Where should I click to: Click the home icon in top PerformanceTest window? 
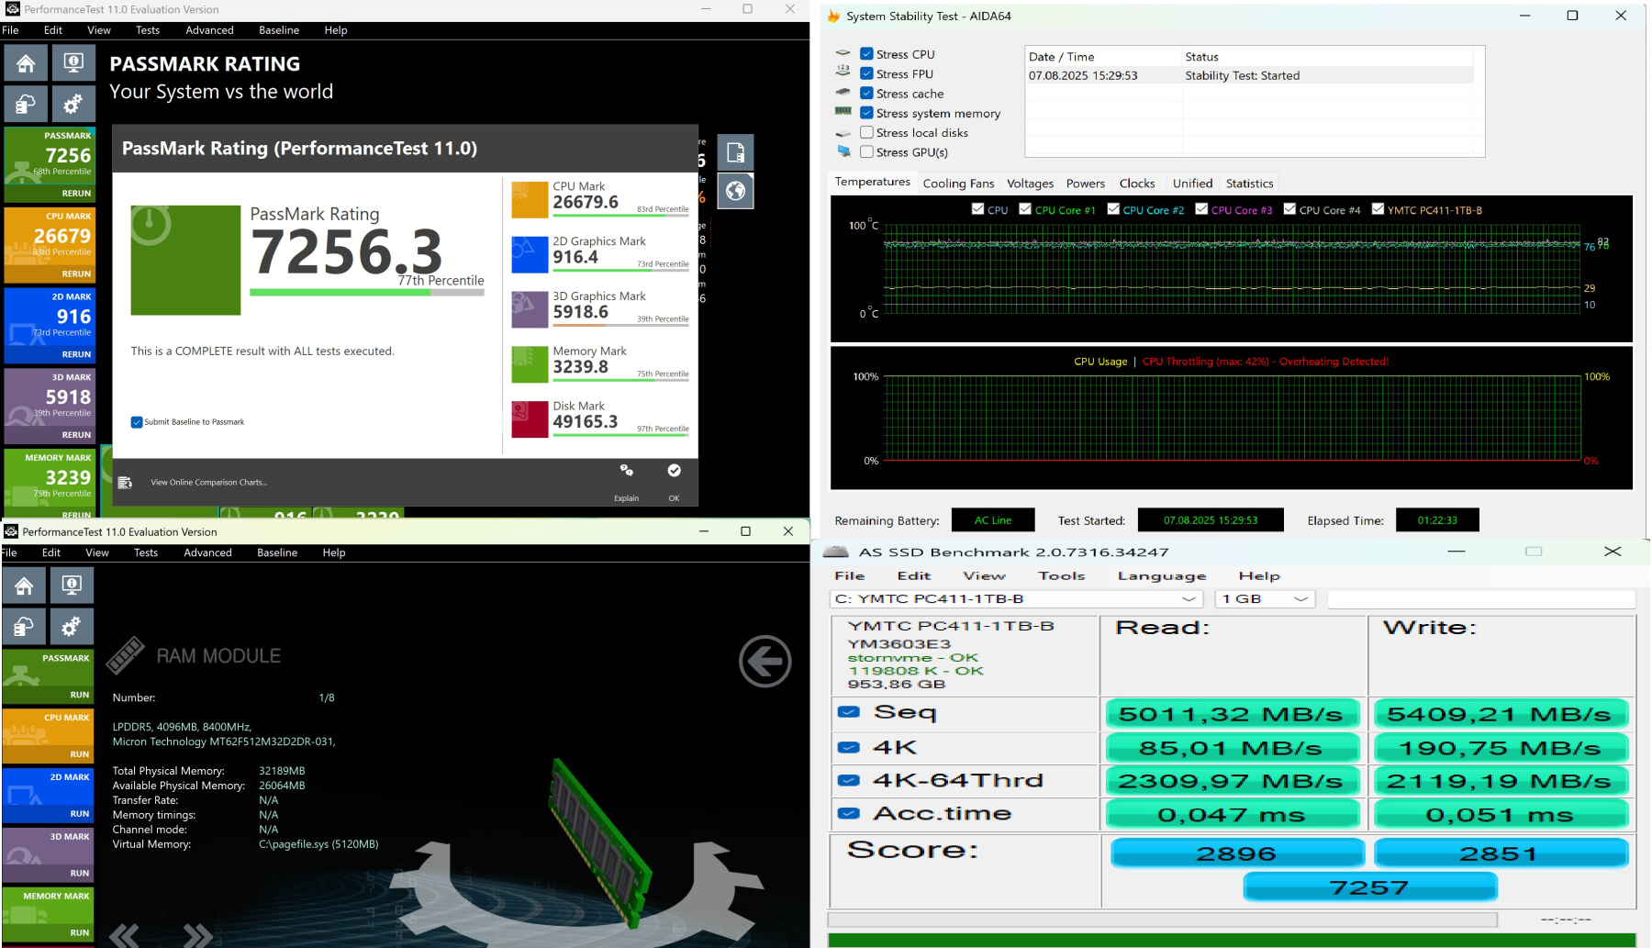[x=26, y=63]
